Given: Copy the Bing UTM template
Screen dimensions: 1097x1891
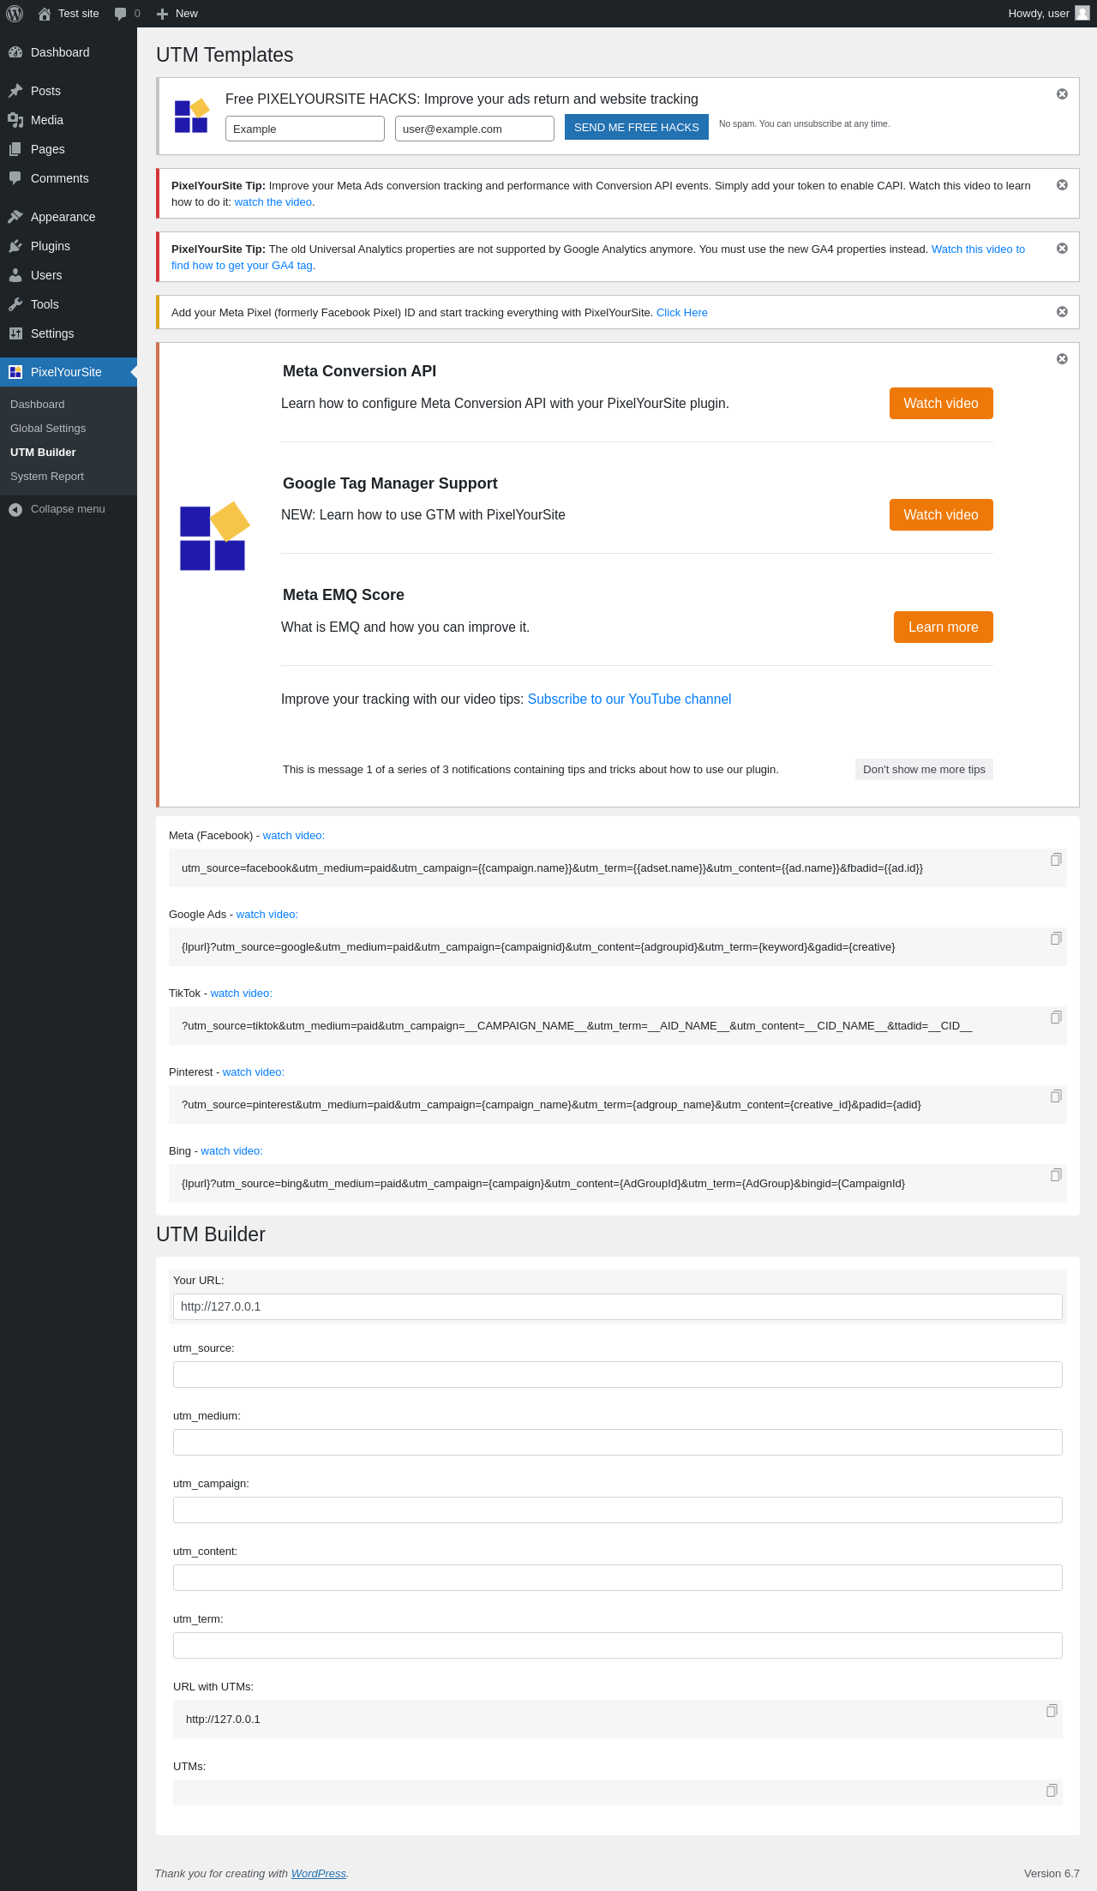Looking at the screenshot, I should tap(1056, 1175).
